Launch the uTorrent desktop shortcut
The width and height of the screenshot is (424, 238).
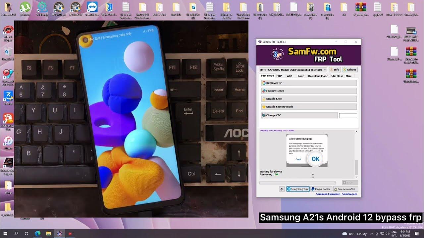pos(25,9)
